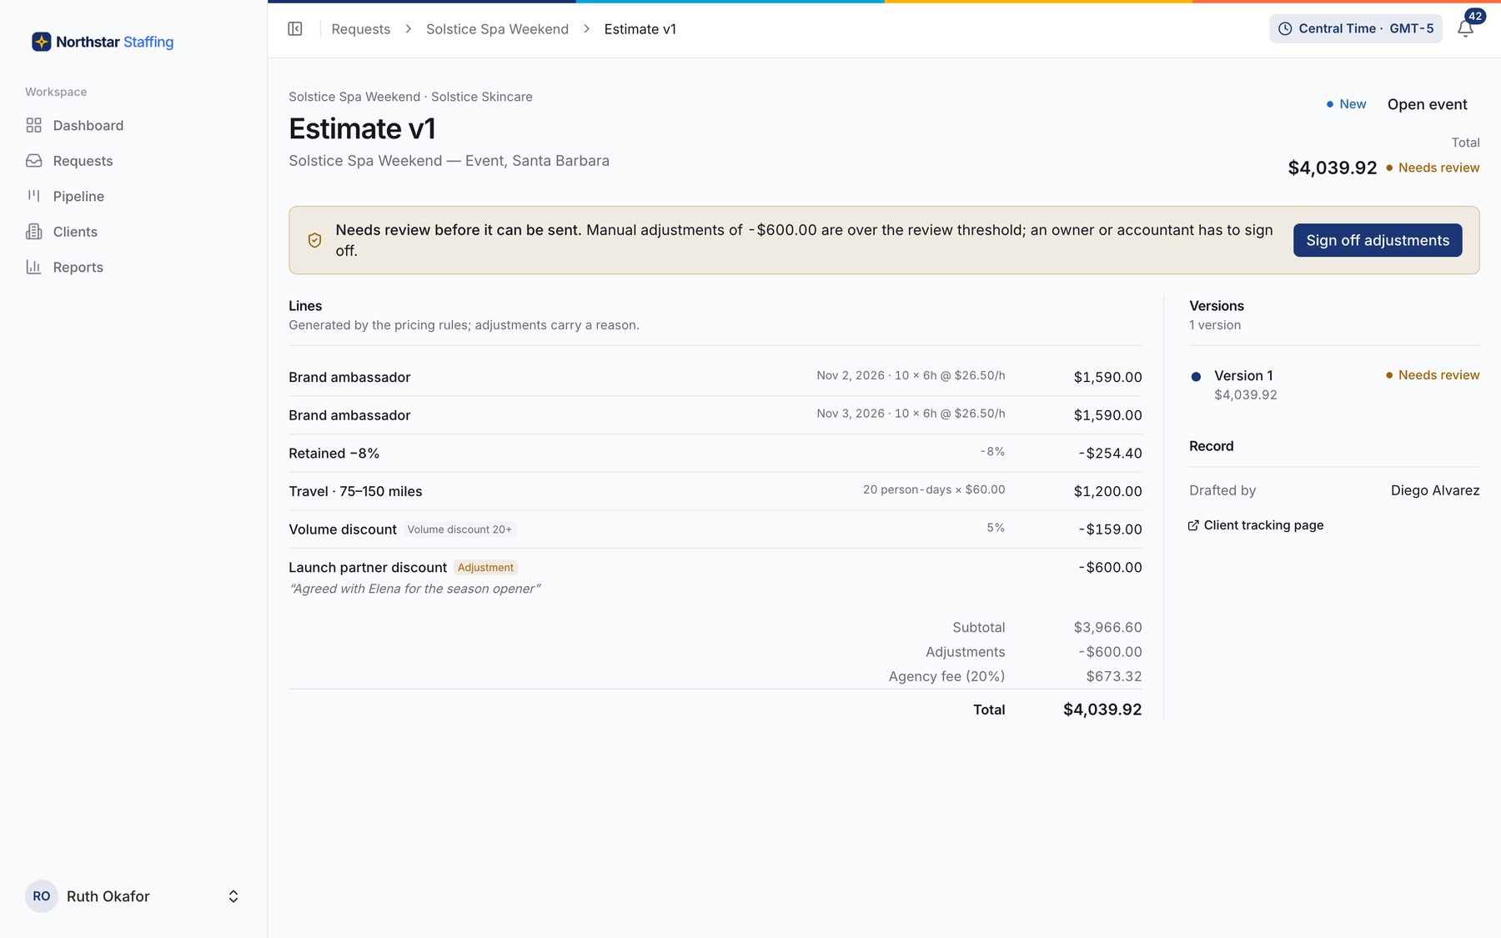Click the Needs review status beside total

(x=1433, y=168)
